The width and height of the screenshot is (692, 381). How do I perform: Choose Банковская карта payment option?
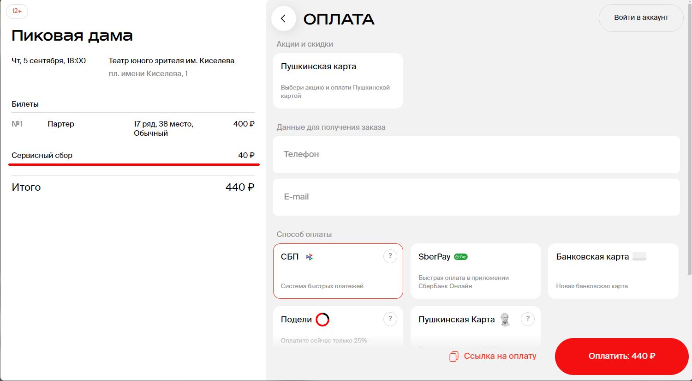pyautogui.click(x=613, y=271)
